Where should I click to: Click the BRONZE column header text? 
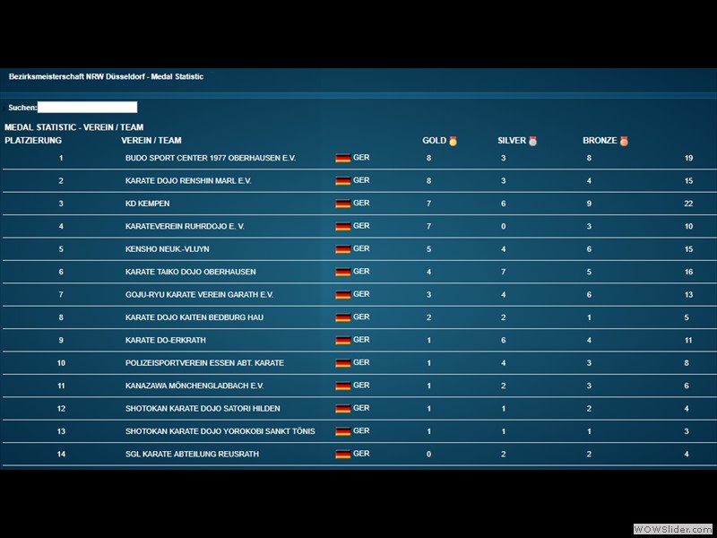tap(600, 141)
